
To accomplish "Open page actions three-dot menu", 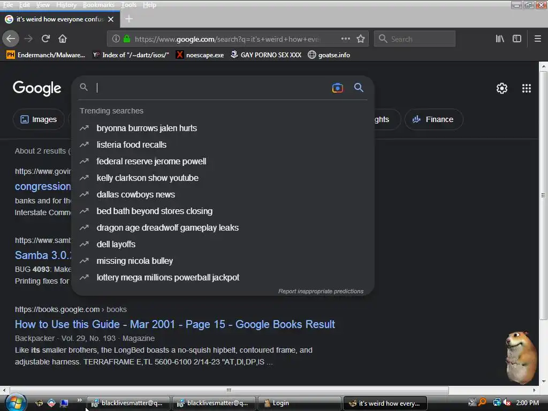I will point(345,39).
